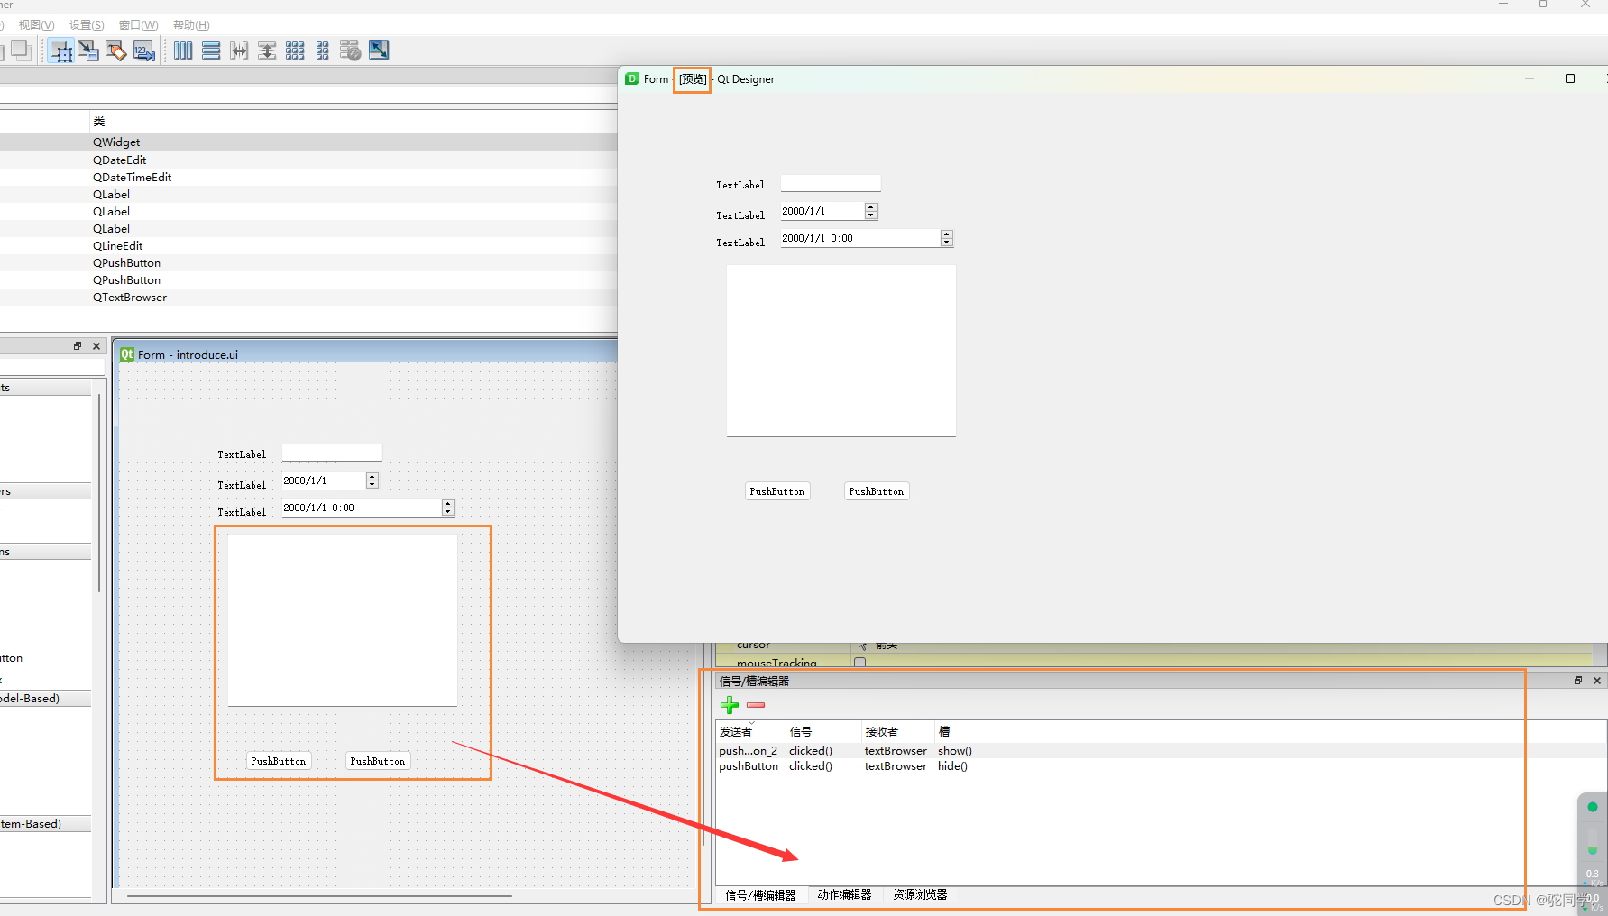The height and width of the screenshot is (916, 1608).
Task: Click the Send to Back toolbar icon
Action: tap(21, 50)
